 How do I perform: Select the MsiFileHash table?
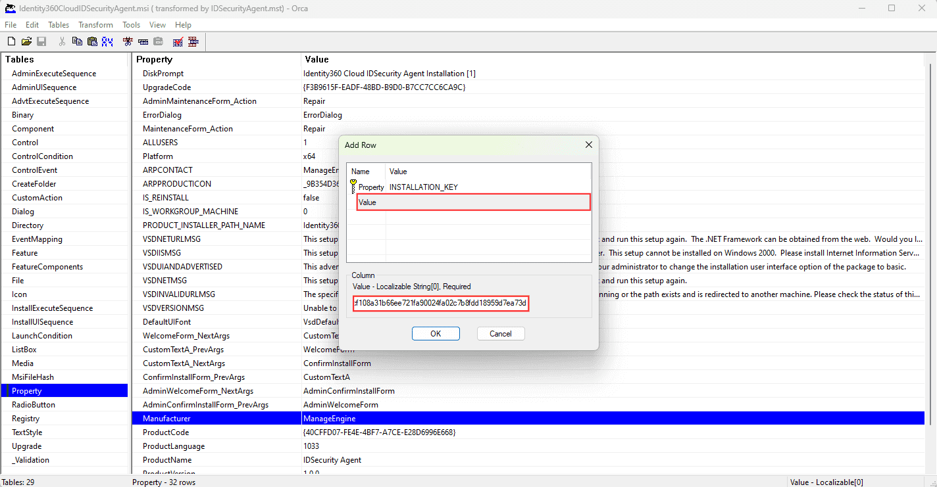(33, 377)
